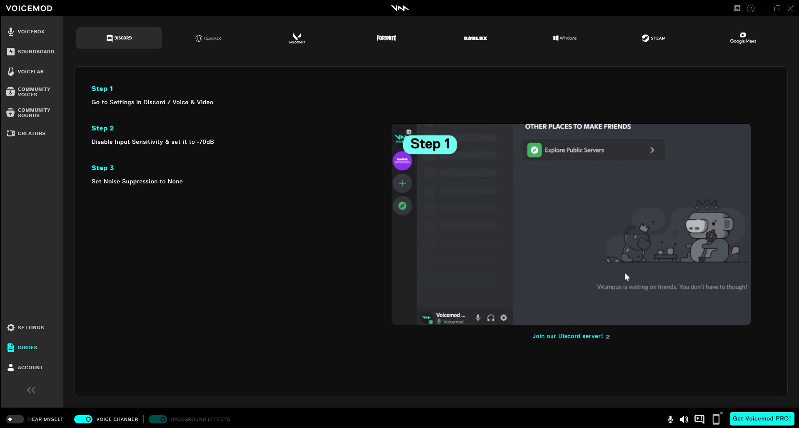Click the censor beep speech bubble icon
This screenshot has width=799, height=428.
coord(699,419)
